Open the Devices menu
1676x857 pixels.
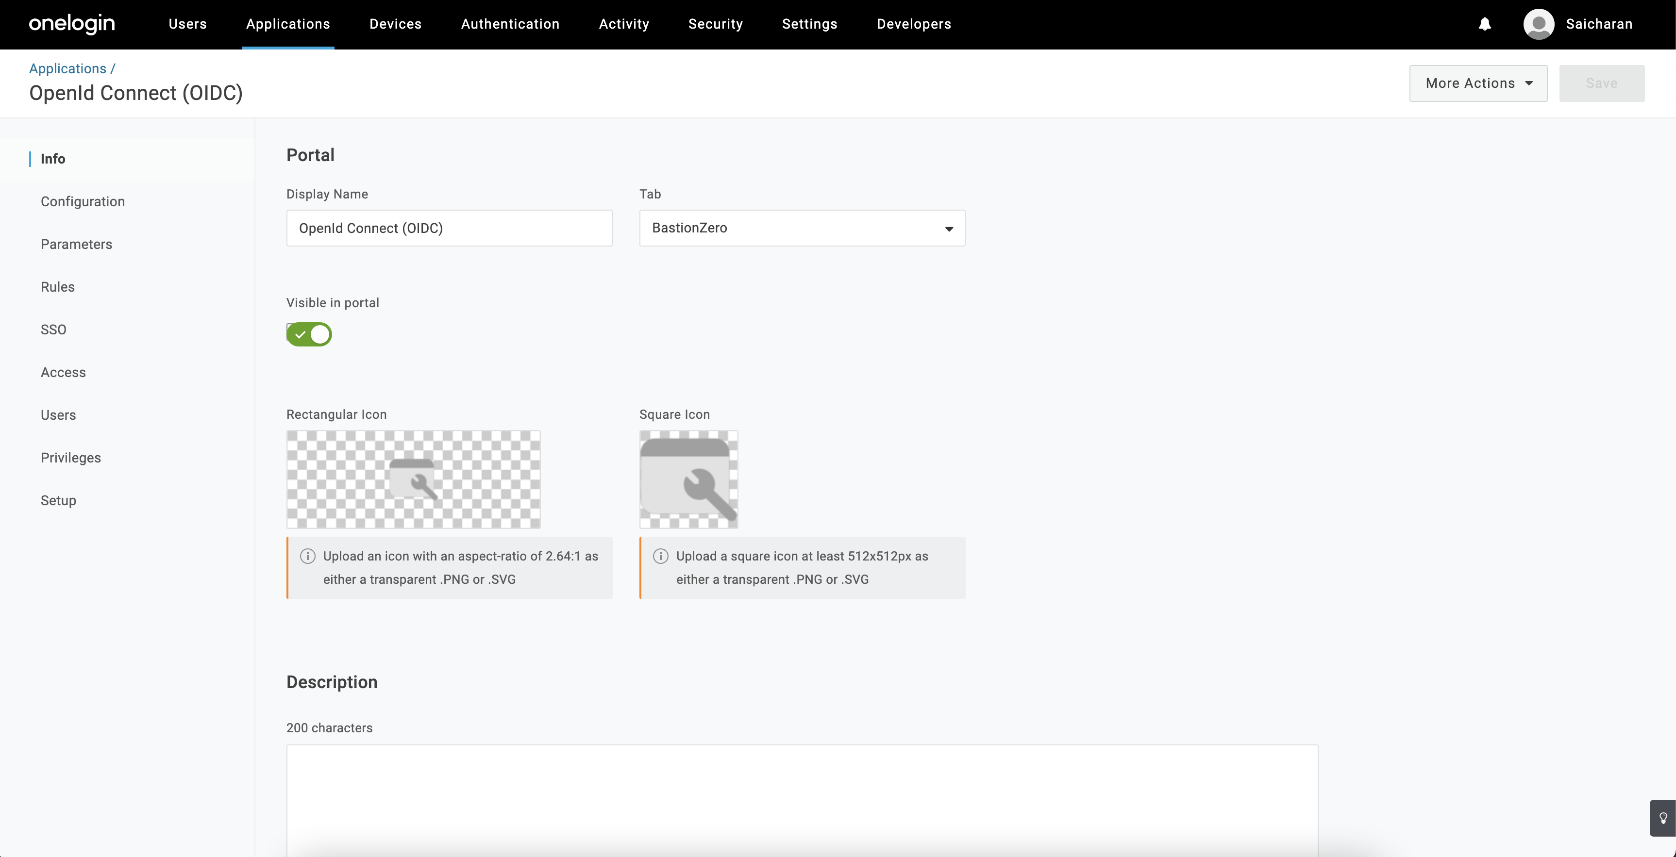tap(396, 24)
